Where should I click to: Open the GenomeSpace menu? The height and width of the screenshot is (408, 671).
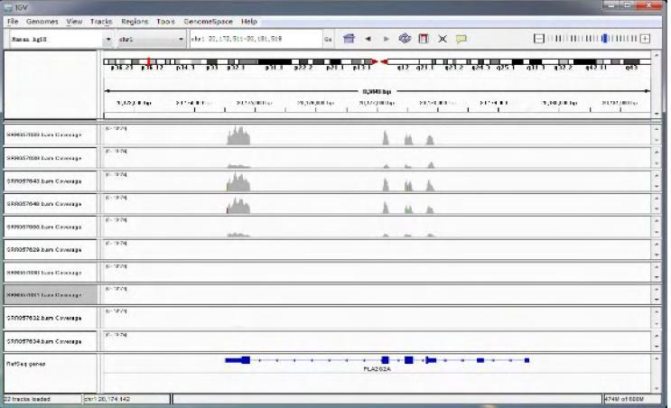coord(208,22)
